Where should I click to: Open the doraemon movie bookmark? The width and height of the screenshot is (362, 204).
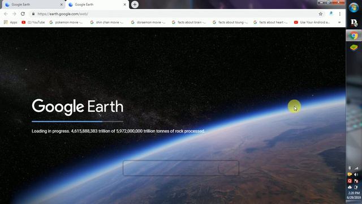pos(148,22)
